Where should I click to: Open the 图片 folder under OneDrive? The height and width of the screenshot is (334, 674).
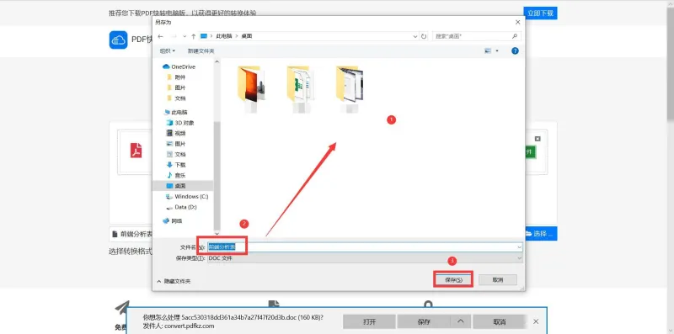176,87
